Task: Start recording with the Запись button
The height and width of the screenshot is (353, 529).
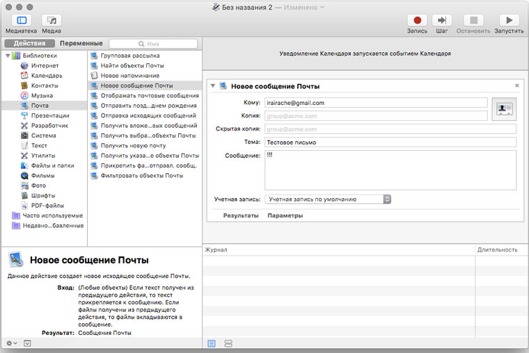Action: (x=417, y=20)
